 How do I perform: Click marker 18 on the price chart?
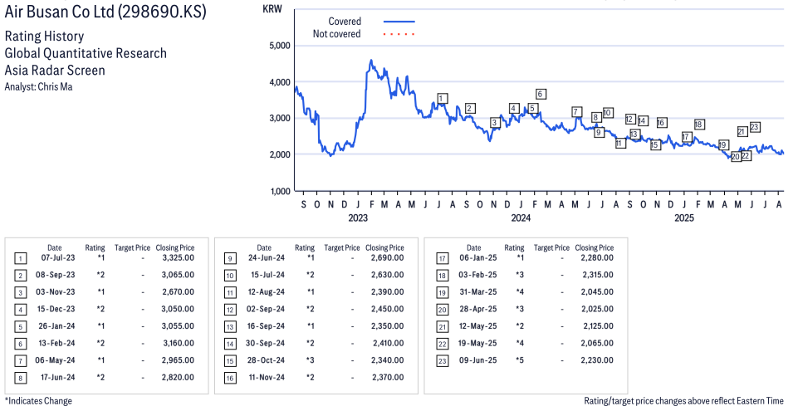point(698,125)
